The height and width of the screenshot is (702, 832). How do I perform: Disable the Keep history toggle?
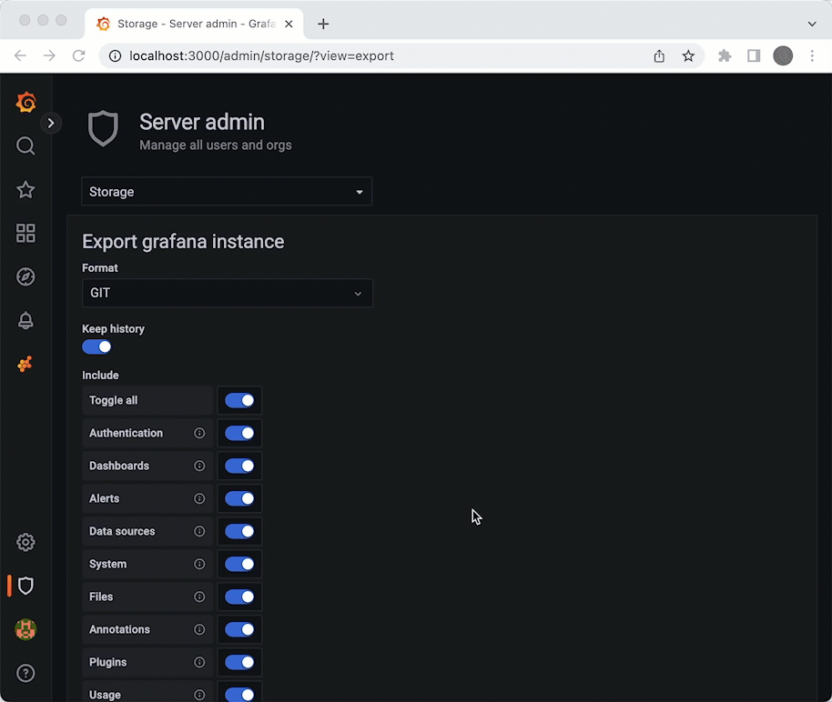pyautogui.click(x=96, y=346)
